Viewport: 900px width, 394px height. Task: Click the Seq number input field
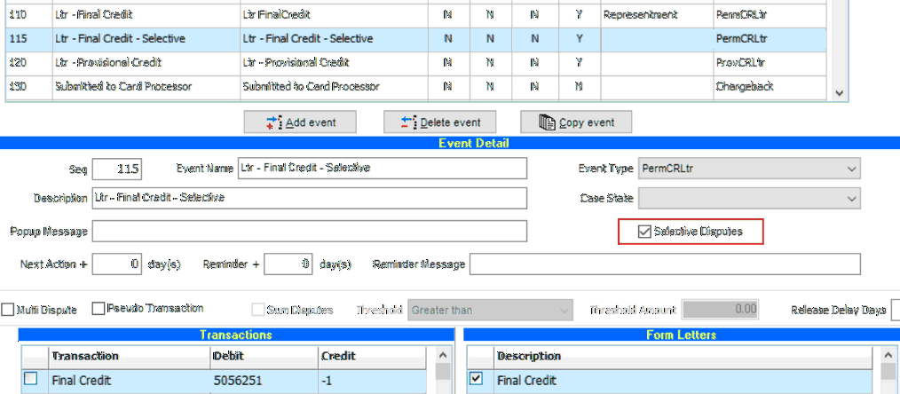[116, 169]
